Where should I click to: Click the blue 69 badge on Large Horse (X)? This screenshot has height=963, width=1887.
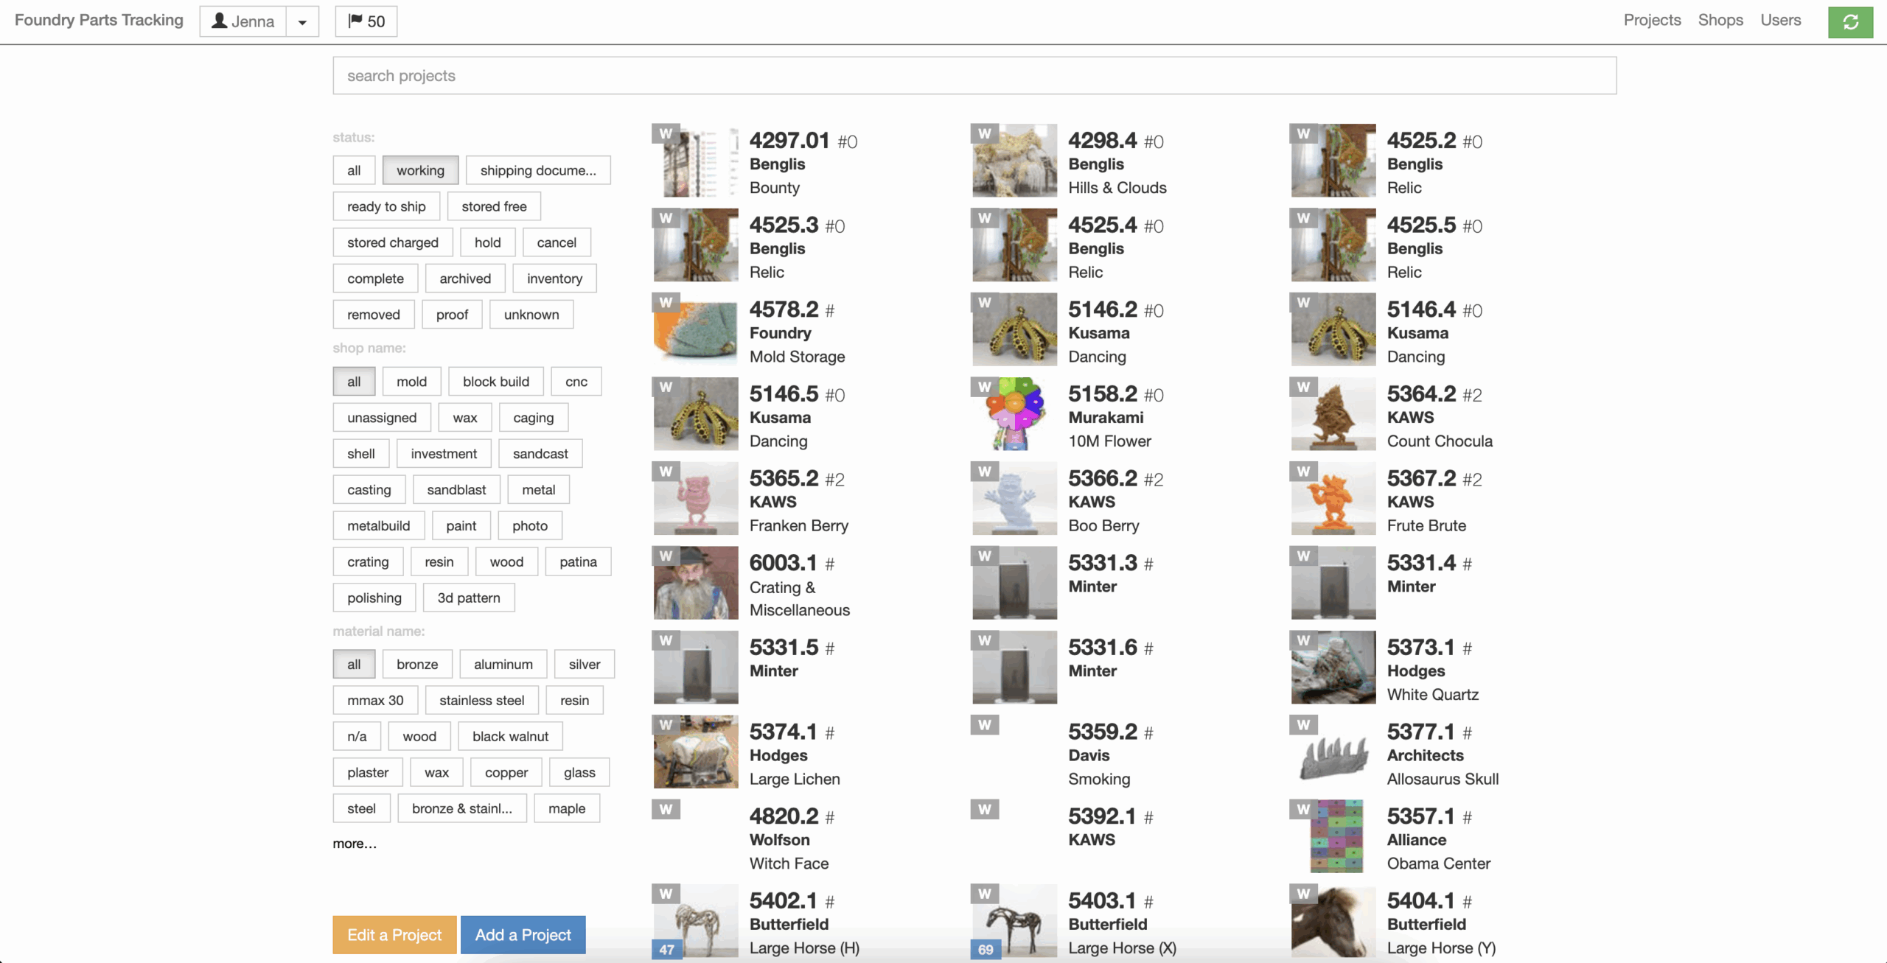(x=986, y=949)
